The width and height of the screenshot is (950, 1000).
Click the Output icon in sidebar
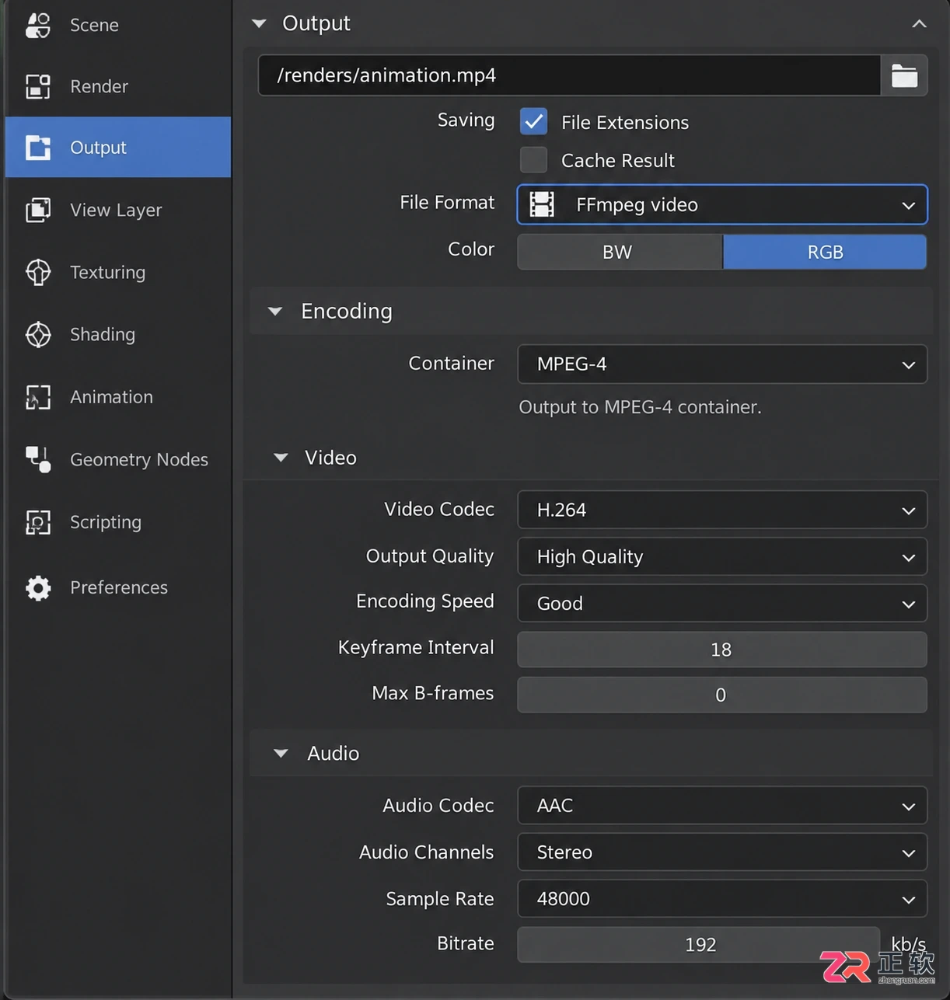tap(38, 148)
